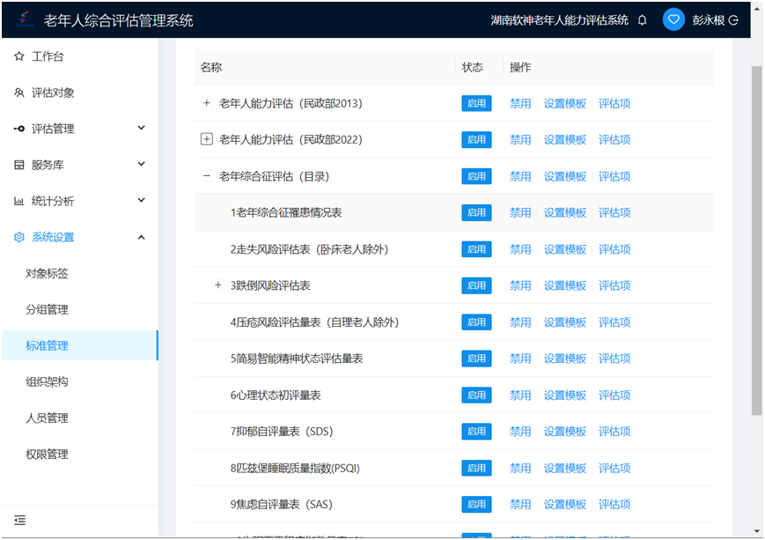
Task: Open 人员管理 in the sidebar
Action: coord(47,418)
